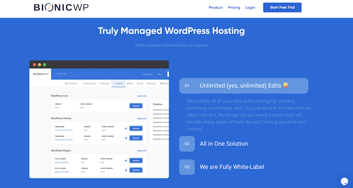Select the Security tab in the preview
353x188 pixels.
[151, 83]
